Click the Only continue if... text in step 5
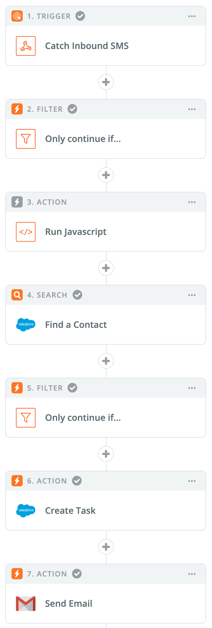 click(x=83, y=417)
